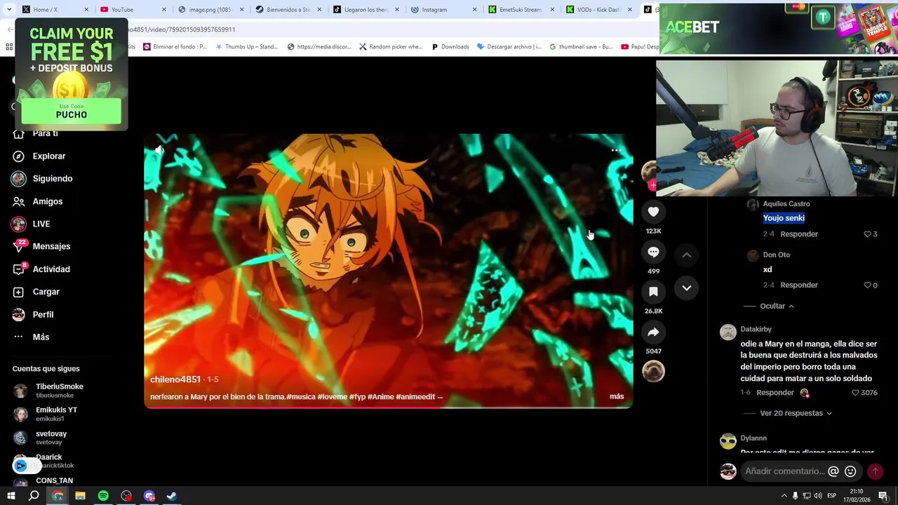Reply to Datakirby's comment
This screenshot has height=505, width=898.
pyautogui.click(x=775, y=393)
